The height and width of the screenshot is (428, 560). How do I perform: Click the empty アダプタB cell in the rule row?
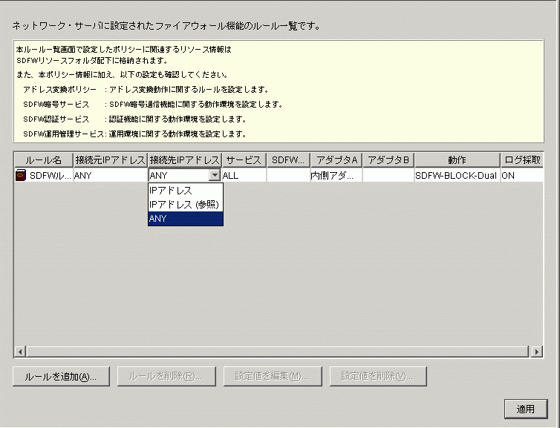[x=388, y=176]
